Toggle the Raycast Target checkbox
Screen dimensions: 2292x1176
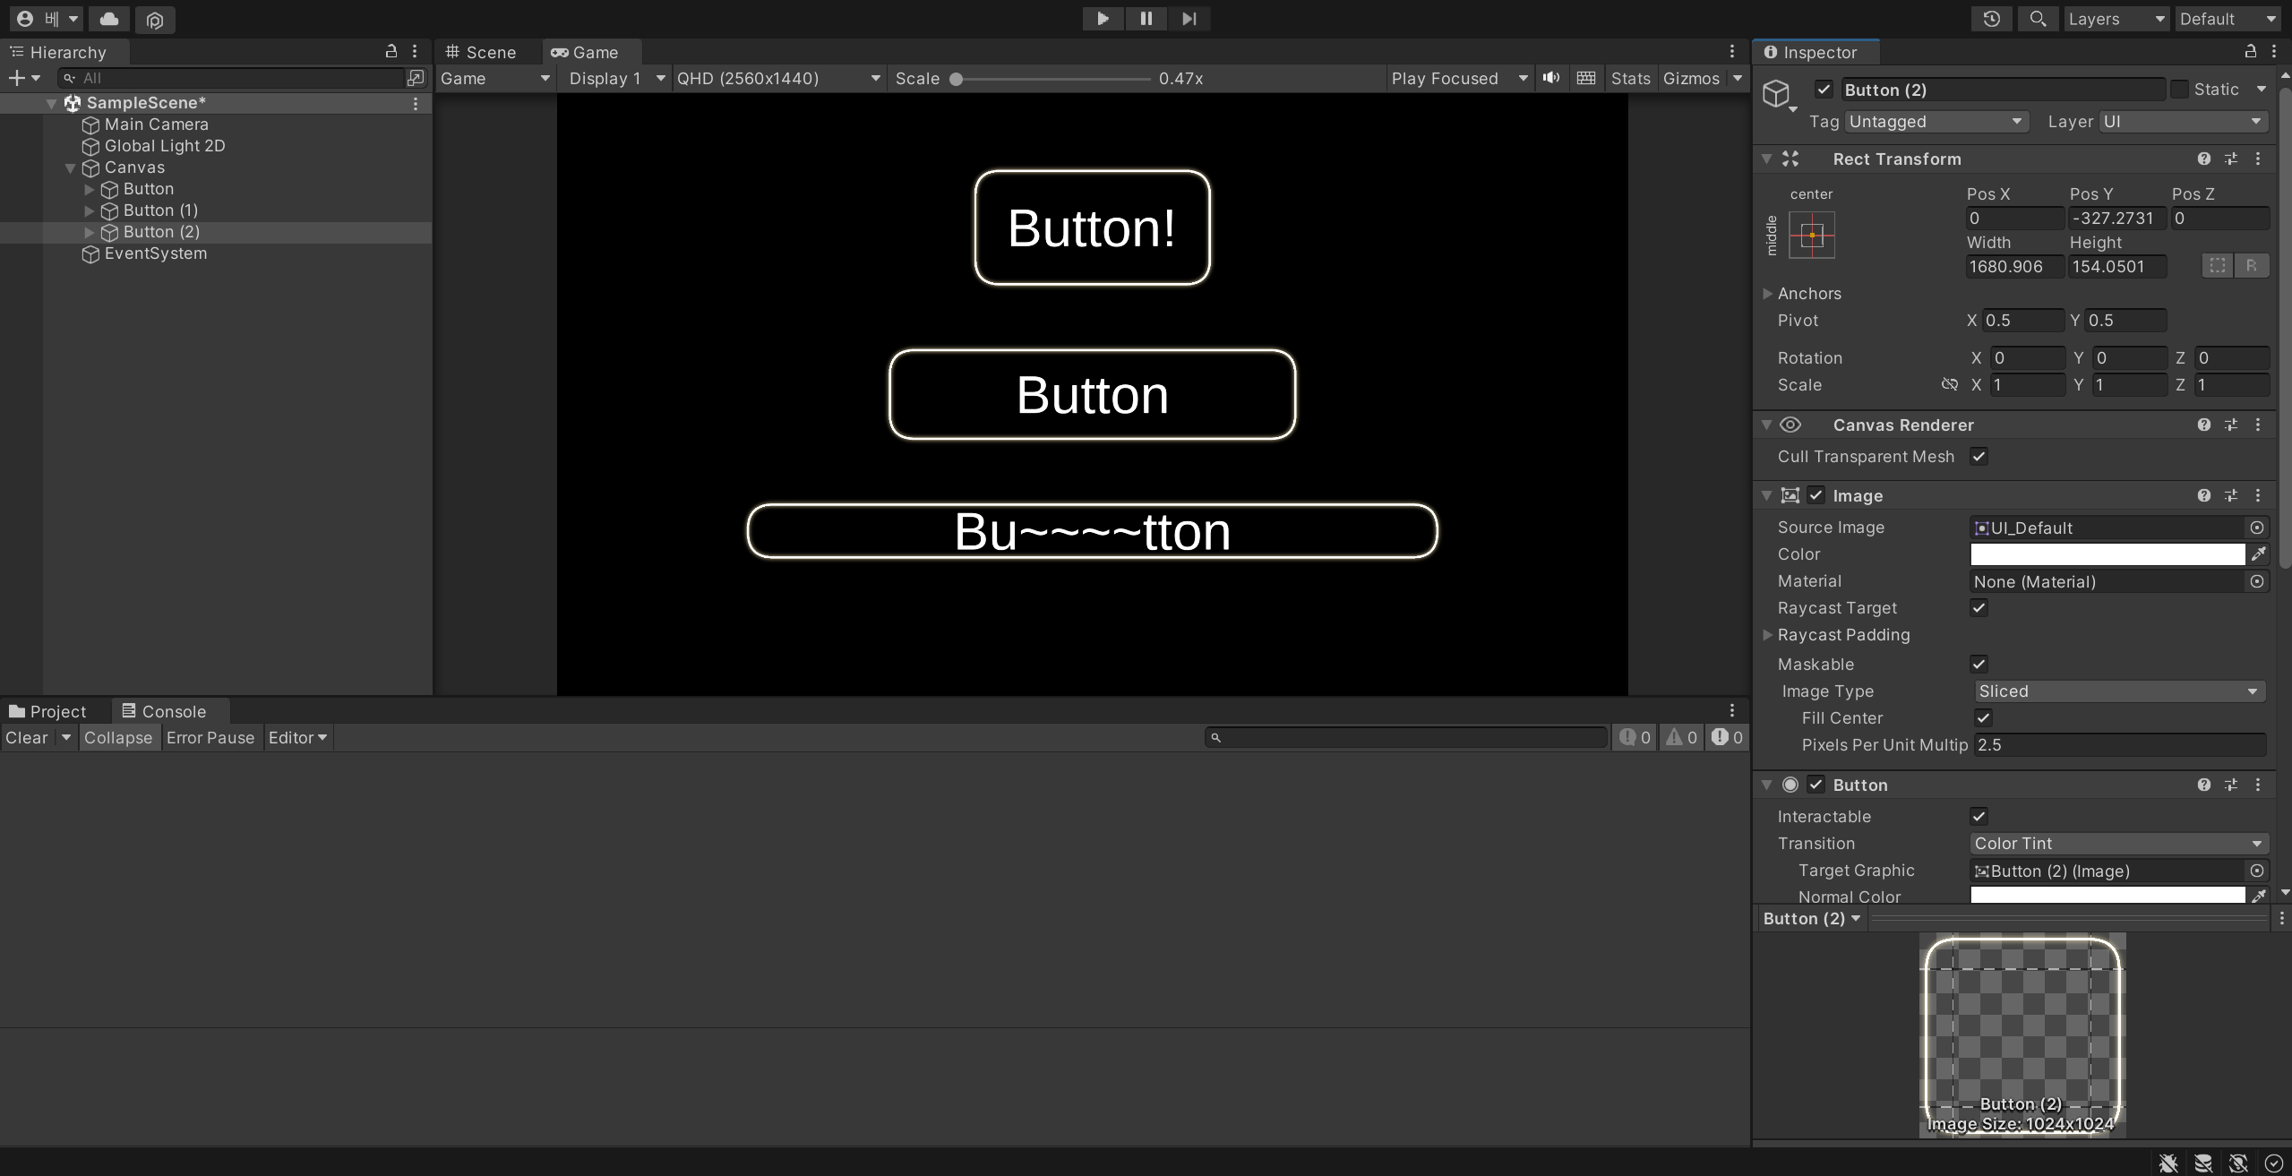[1979, 608]
